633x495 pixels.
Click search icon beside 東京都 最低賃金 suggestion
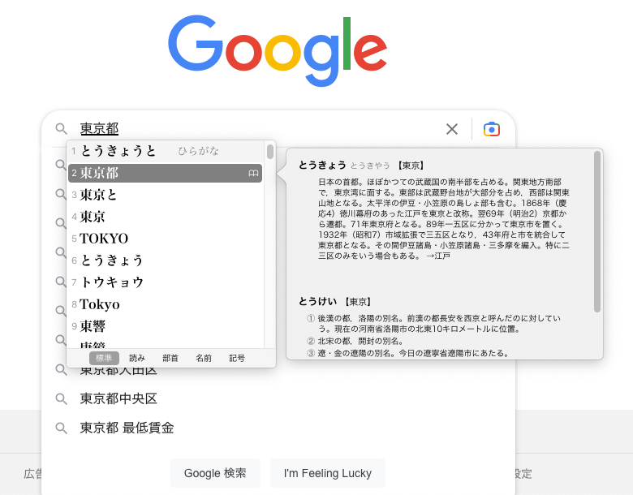62,428
